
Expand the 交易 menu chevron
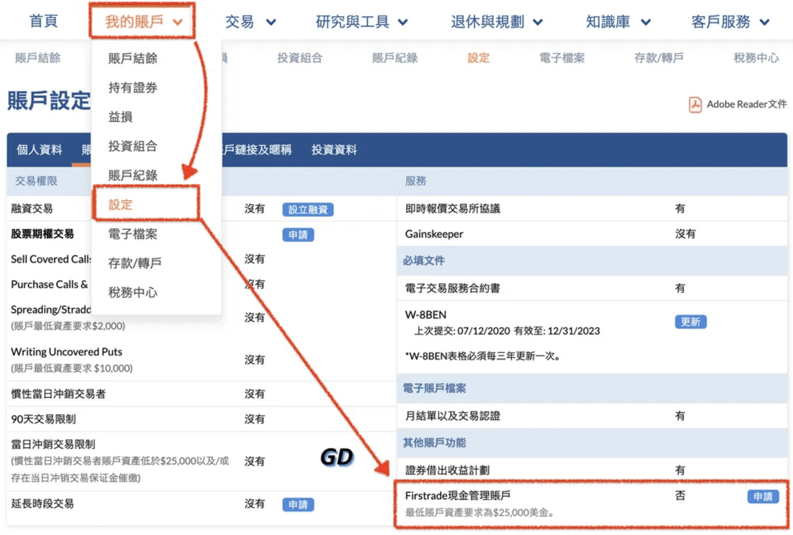[x=271, y=22]
